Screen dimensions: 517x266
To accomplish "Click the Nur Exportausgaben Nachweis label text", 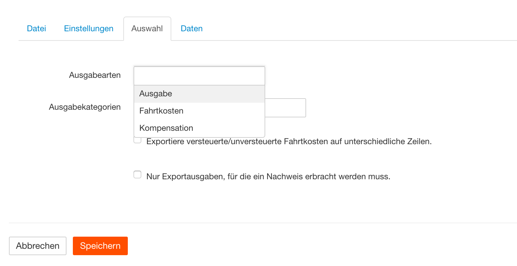I will point(268,177).
